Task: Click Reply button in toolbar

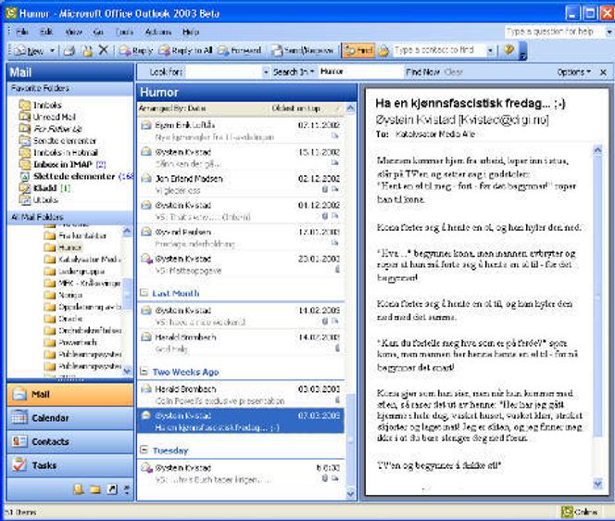Action: 136,51
